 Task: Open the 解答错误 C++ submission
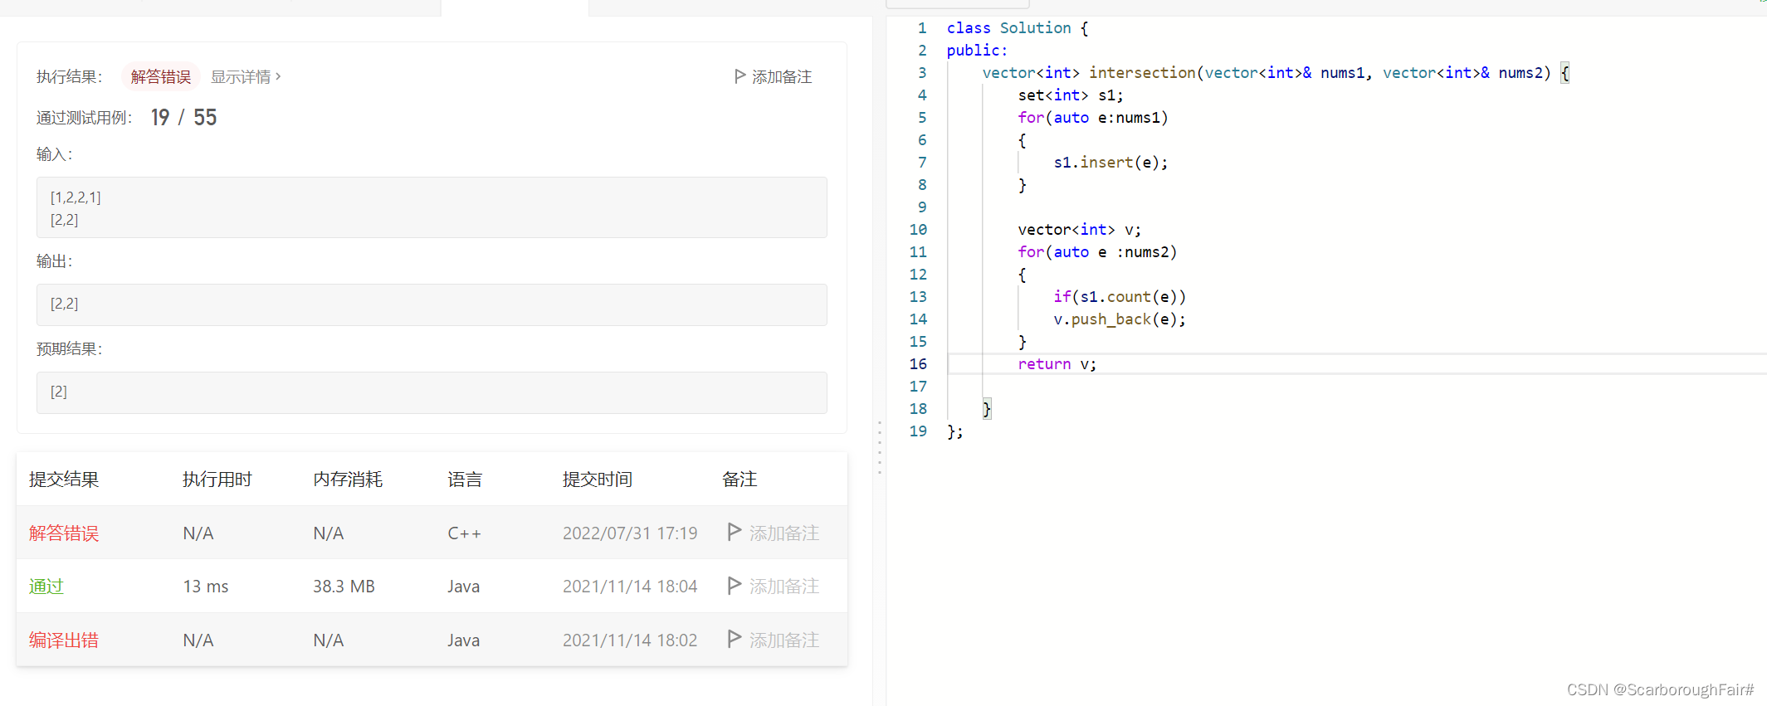pyautogui.click(x=64, y=533)
